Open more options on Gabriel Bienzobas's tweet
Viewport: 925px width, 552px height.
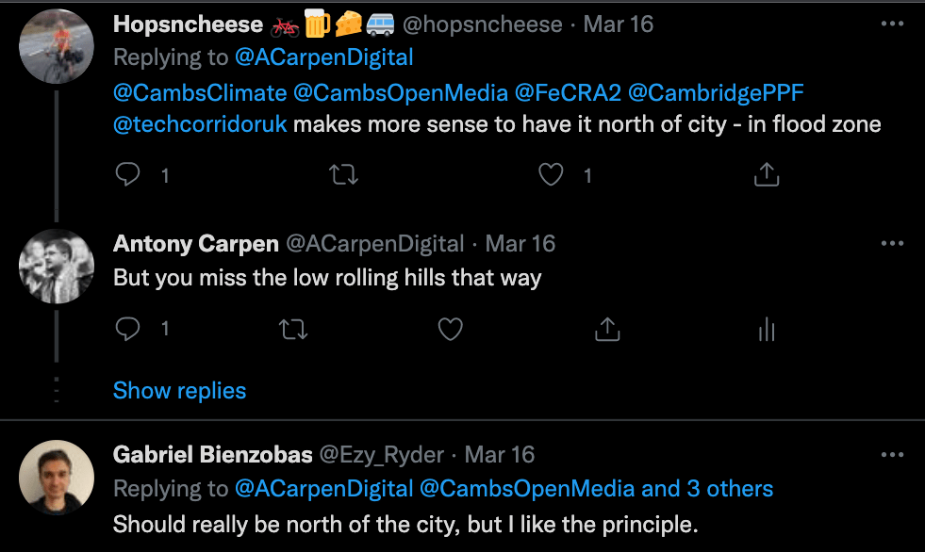pos(891,454)
